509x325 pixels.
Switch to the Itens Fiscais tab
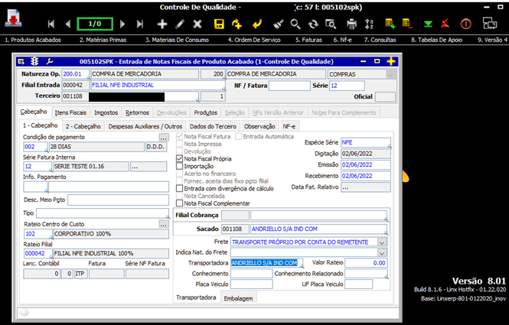(71, 112)
